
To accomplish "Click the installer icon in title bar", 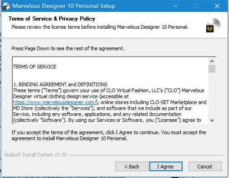I will pyautogui.click(x=6, y=6).
